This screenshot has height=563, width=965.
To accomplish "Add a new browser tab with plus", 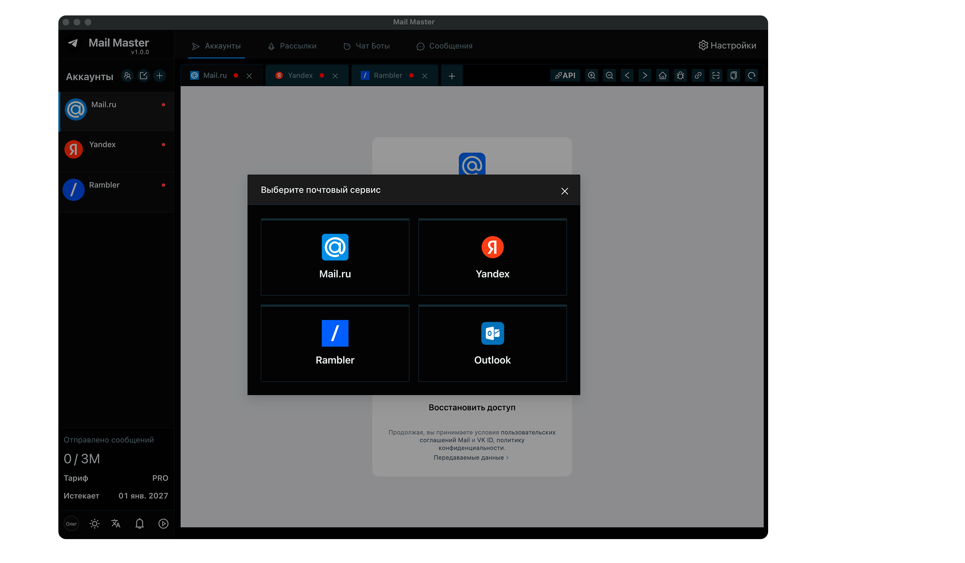I will pos(452,76).
